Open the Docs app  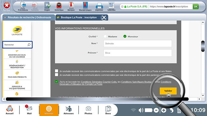(108, 110)
